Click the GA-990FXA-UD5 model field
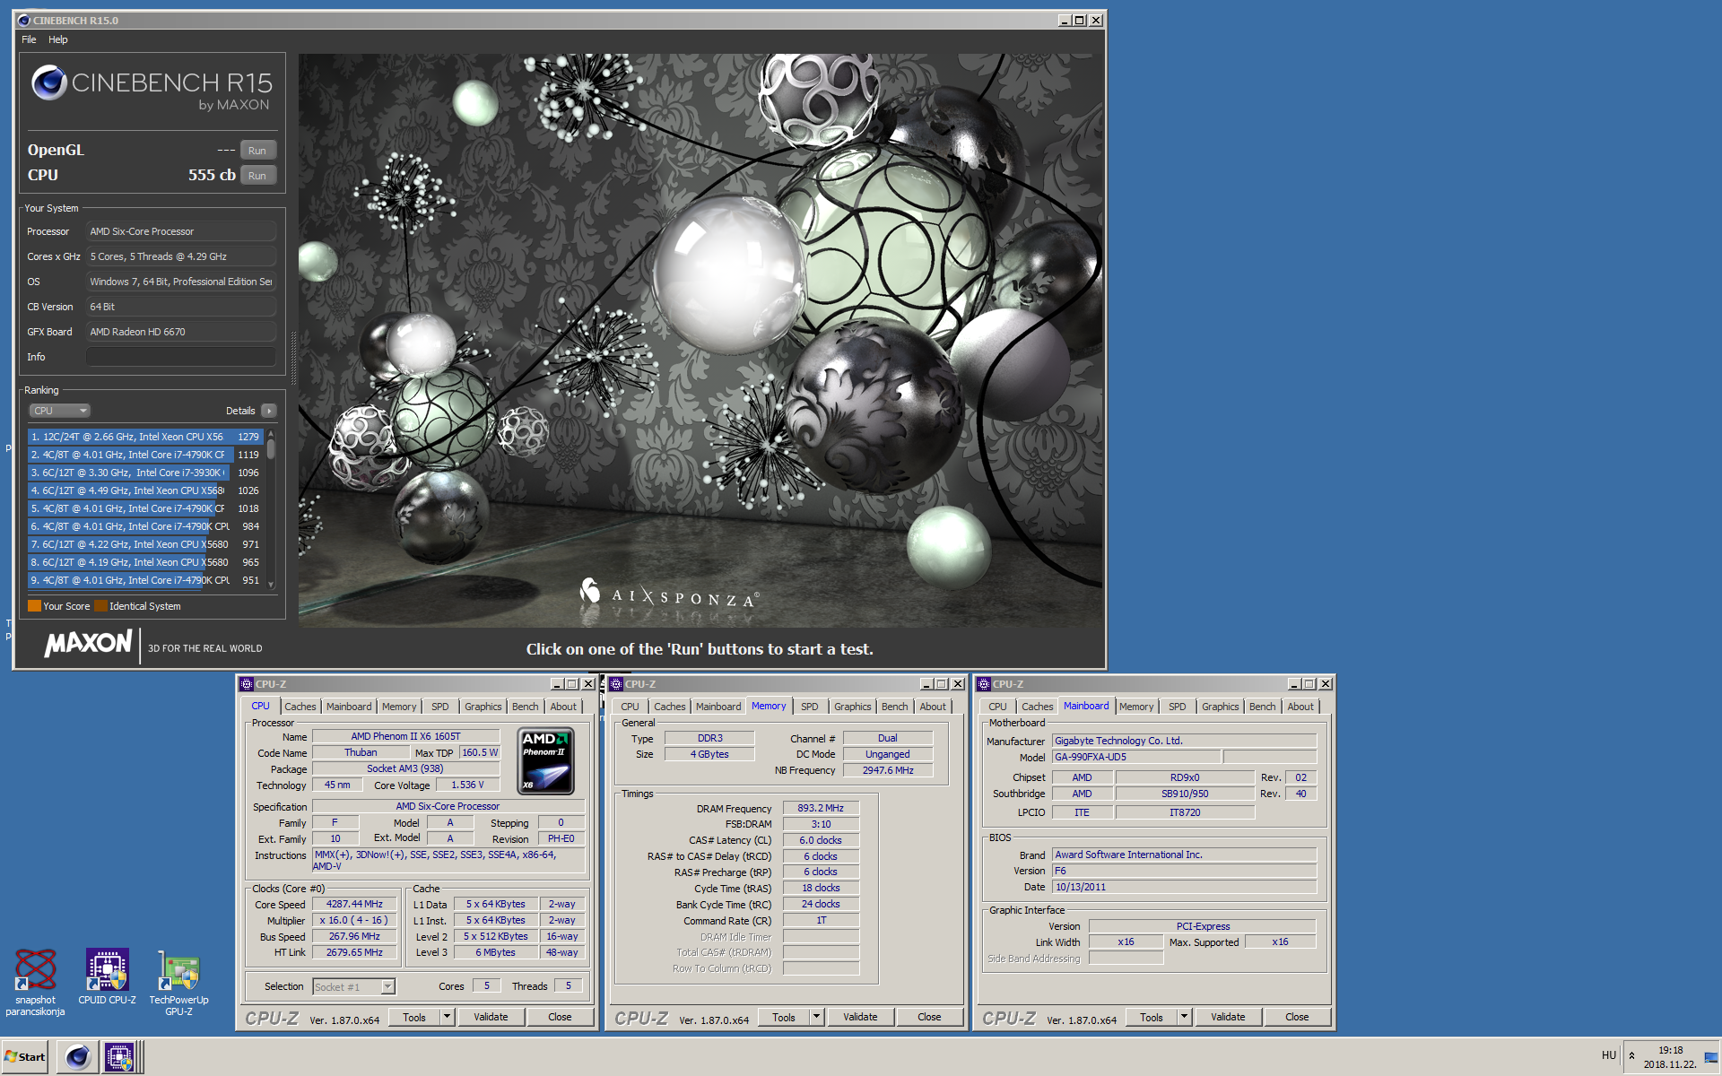Image resolution: width=1722 pixels, height=1076 pixels. point(1136,757)
